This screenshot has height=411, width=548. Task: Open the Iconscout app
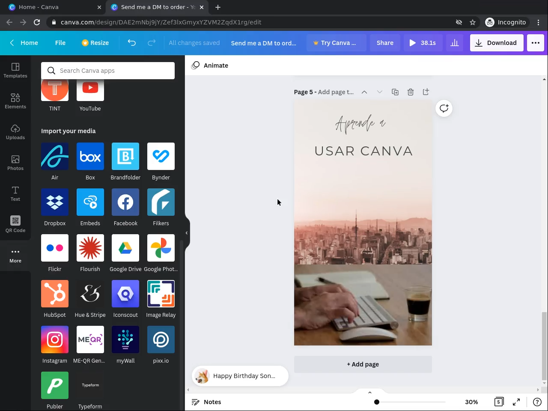pyautogui.click(x=125, y=294)
